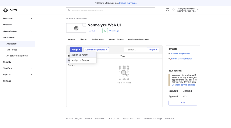
Task: Open the Current Assignments report
Action: coord(180,54)
